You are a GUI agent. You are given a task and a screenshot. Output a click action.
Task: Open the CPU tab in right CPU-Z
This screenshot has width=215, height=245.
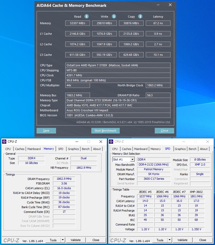pos(115,149)
